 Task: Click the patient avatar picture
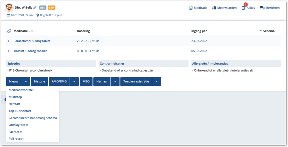[9, 8]
